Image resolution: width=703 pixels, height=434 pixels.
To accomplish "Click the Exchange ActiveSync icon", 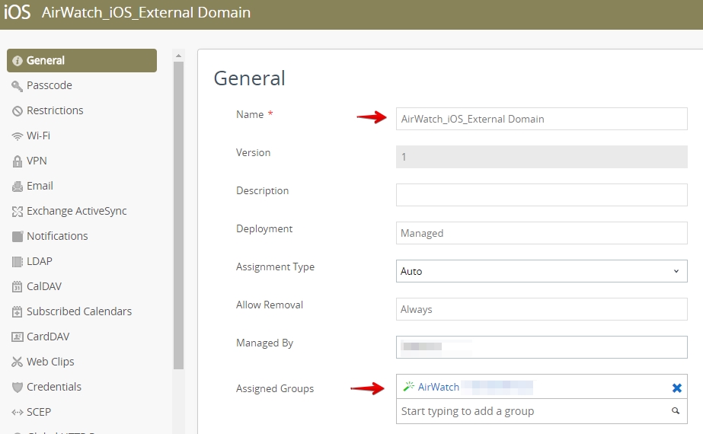I will tap(17, 212).
